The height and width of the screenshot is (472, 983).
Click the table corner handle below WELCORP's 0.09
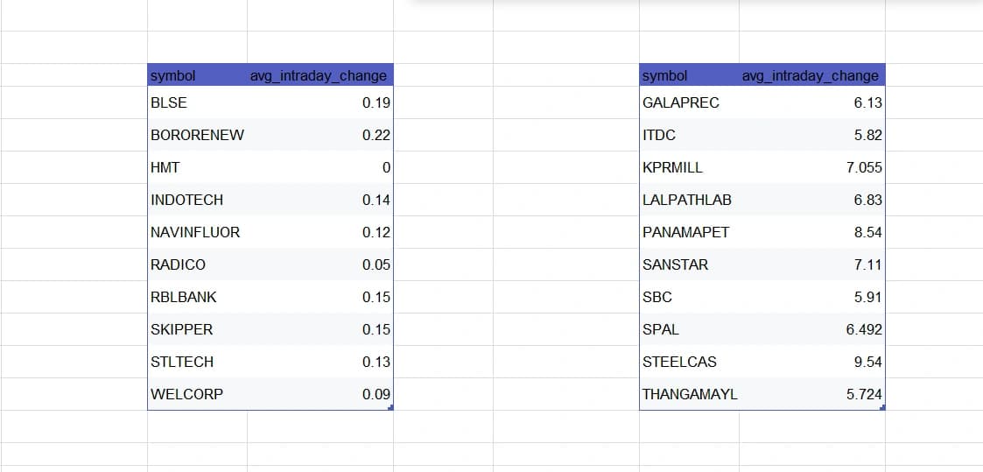pos(391,408)
